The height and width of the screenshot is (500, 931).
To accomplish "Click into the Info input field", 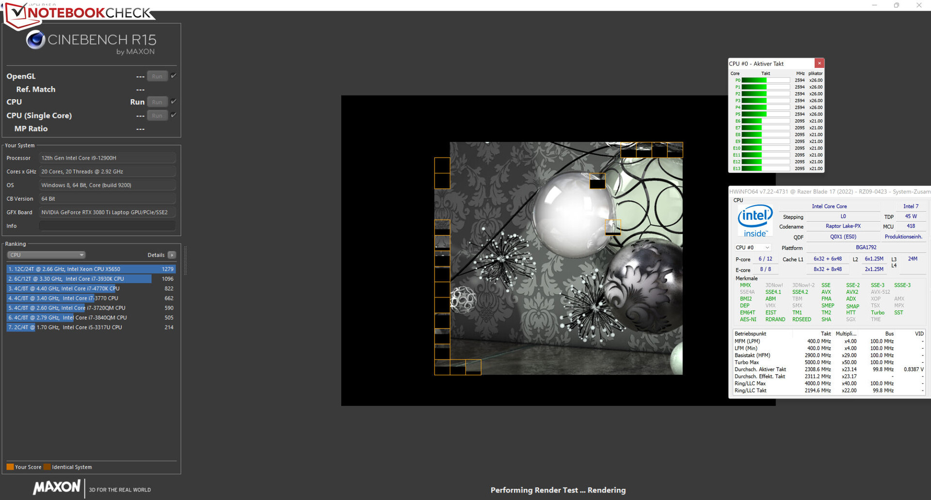I will 107,226.
